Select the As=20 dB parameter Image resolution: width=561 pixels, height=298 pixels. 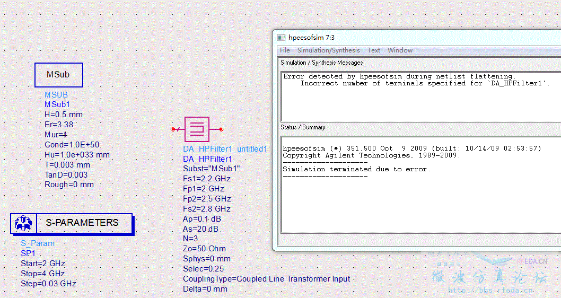(200, 229)
